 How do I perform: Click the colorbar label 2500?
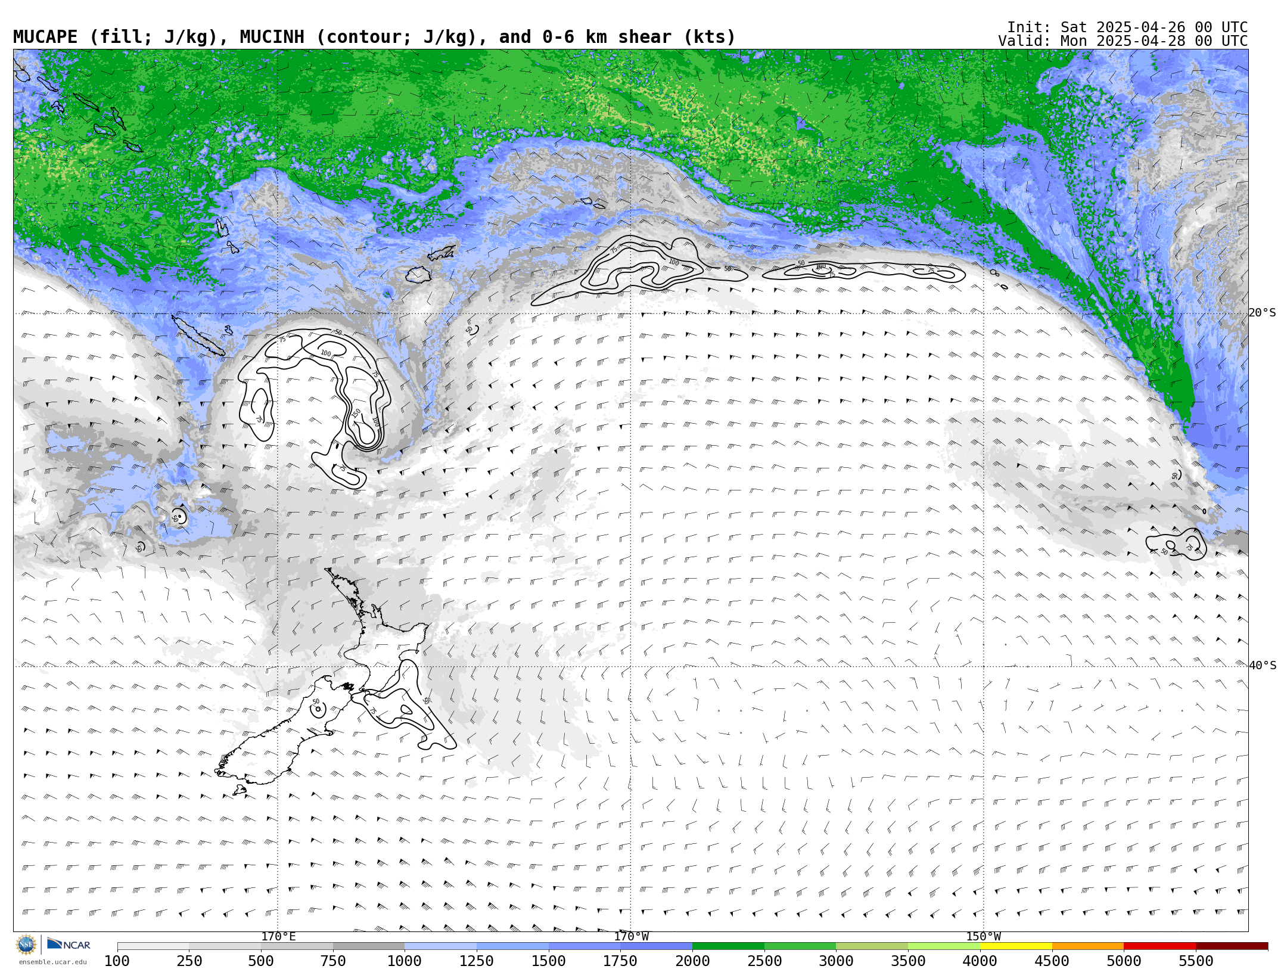pos(764,961)
